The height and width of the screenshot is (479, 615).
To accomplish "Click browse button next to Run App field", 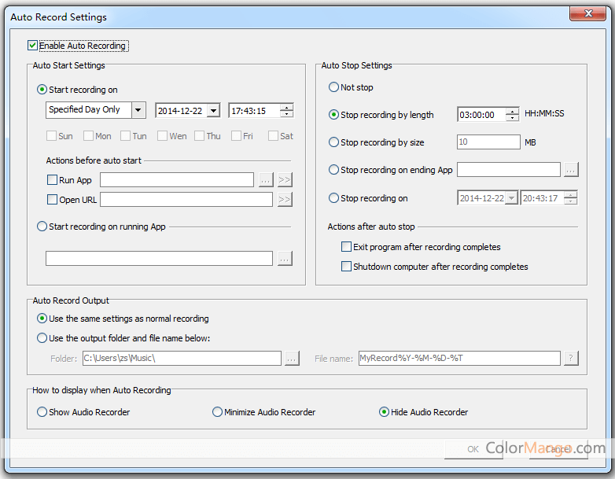I will coord(266,180).
